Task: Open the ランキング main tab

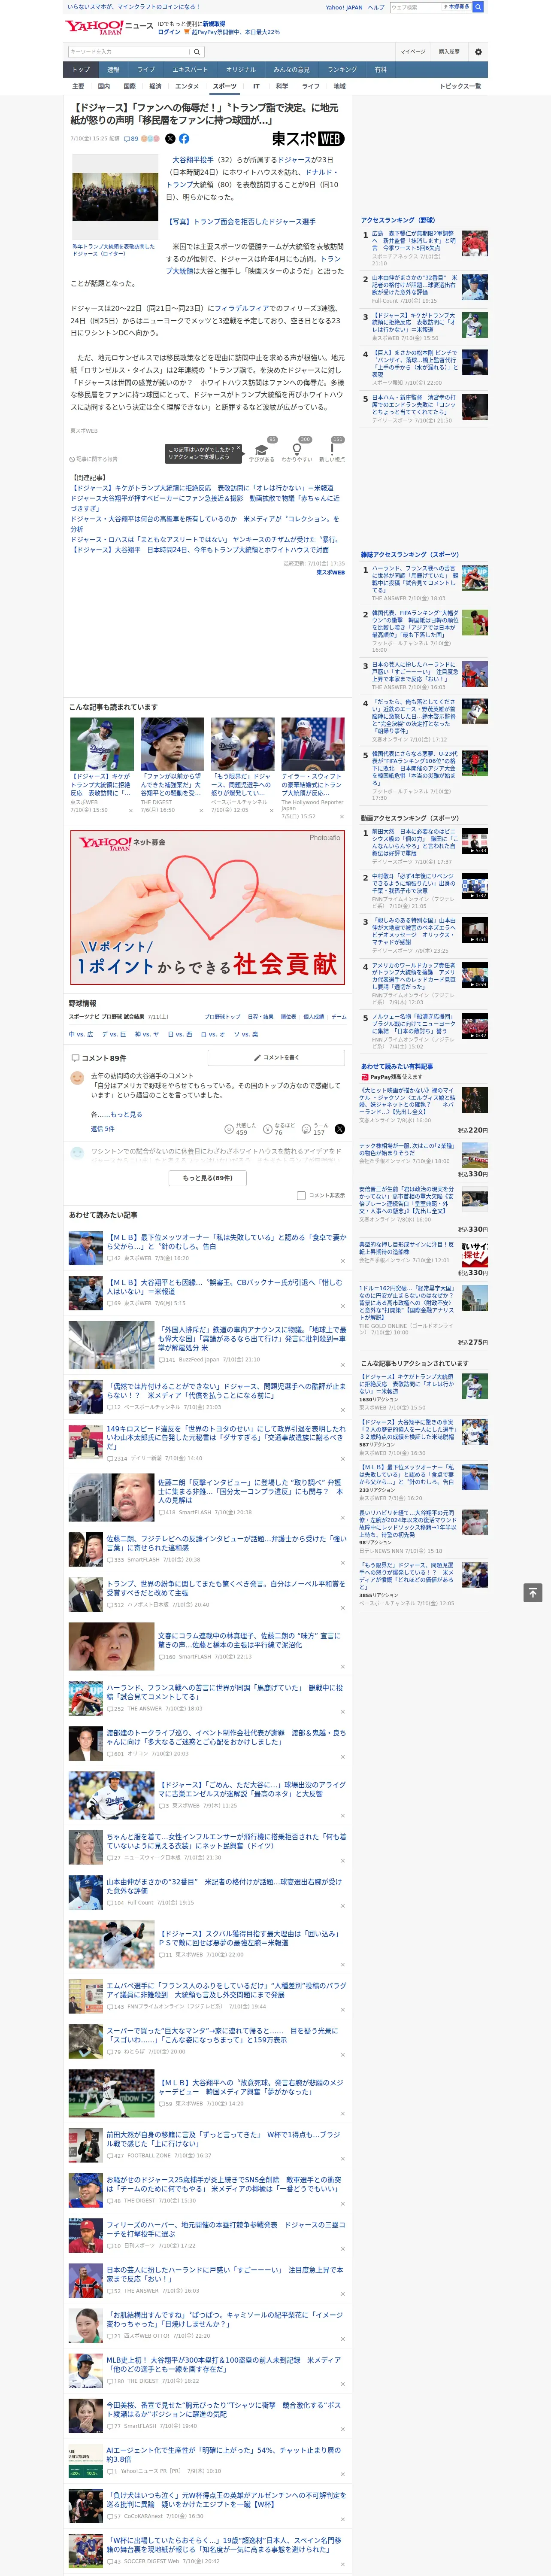Action: 342,69
